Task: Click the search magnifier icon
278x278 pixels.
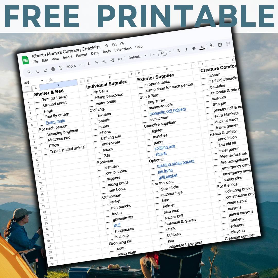Action: point(30,72)
